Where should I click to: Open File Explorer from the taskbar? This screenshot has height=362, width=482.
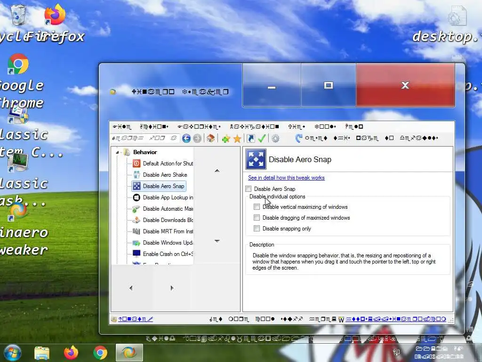[x=42, y=353]
